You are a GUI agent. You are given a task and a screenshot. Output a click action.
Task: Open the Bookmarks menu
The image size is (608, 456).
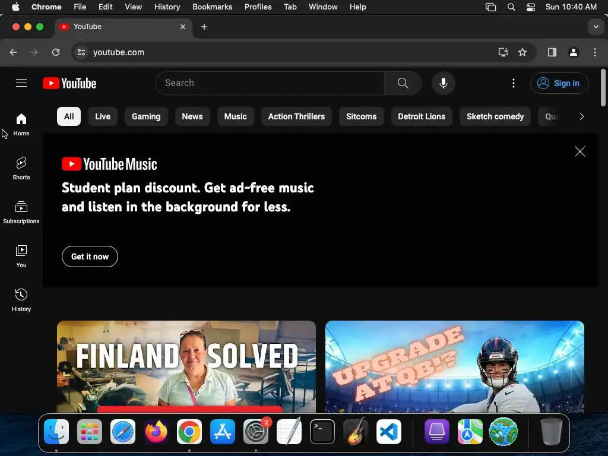click(212, 7)
